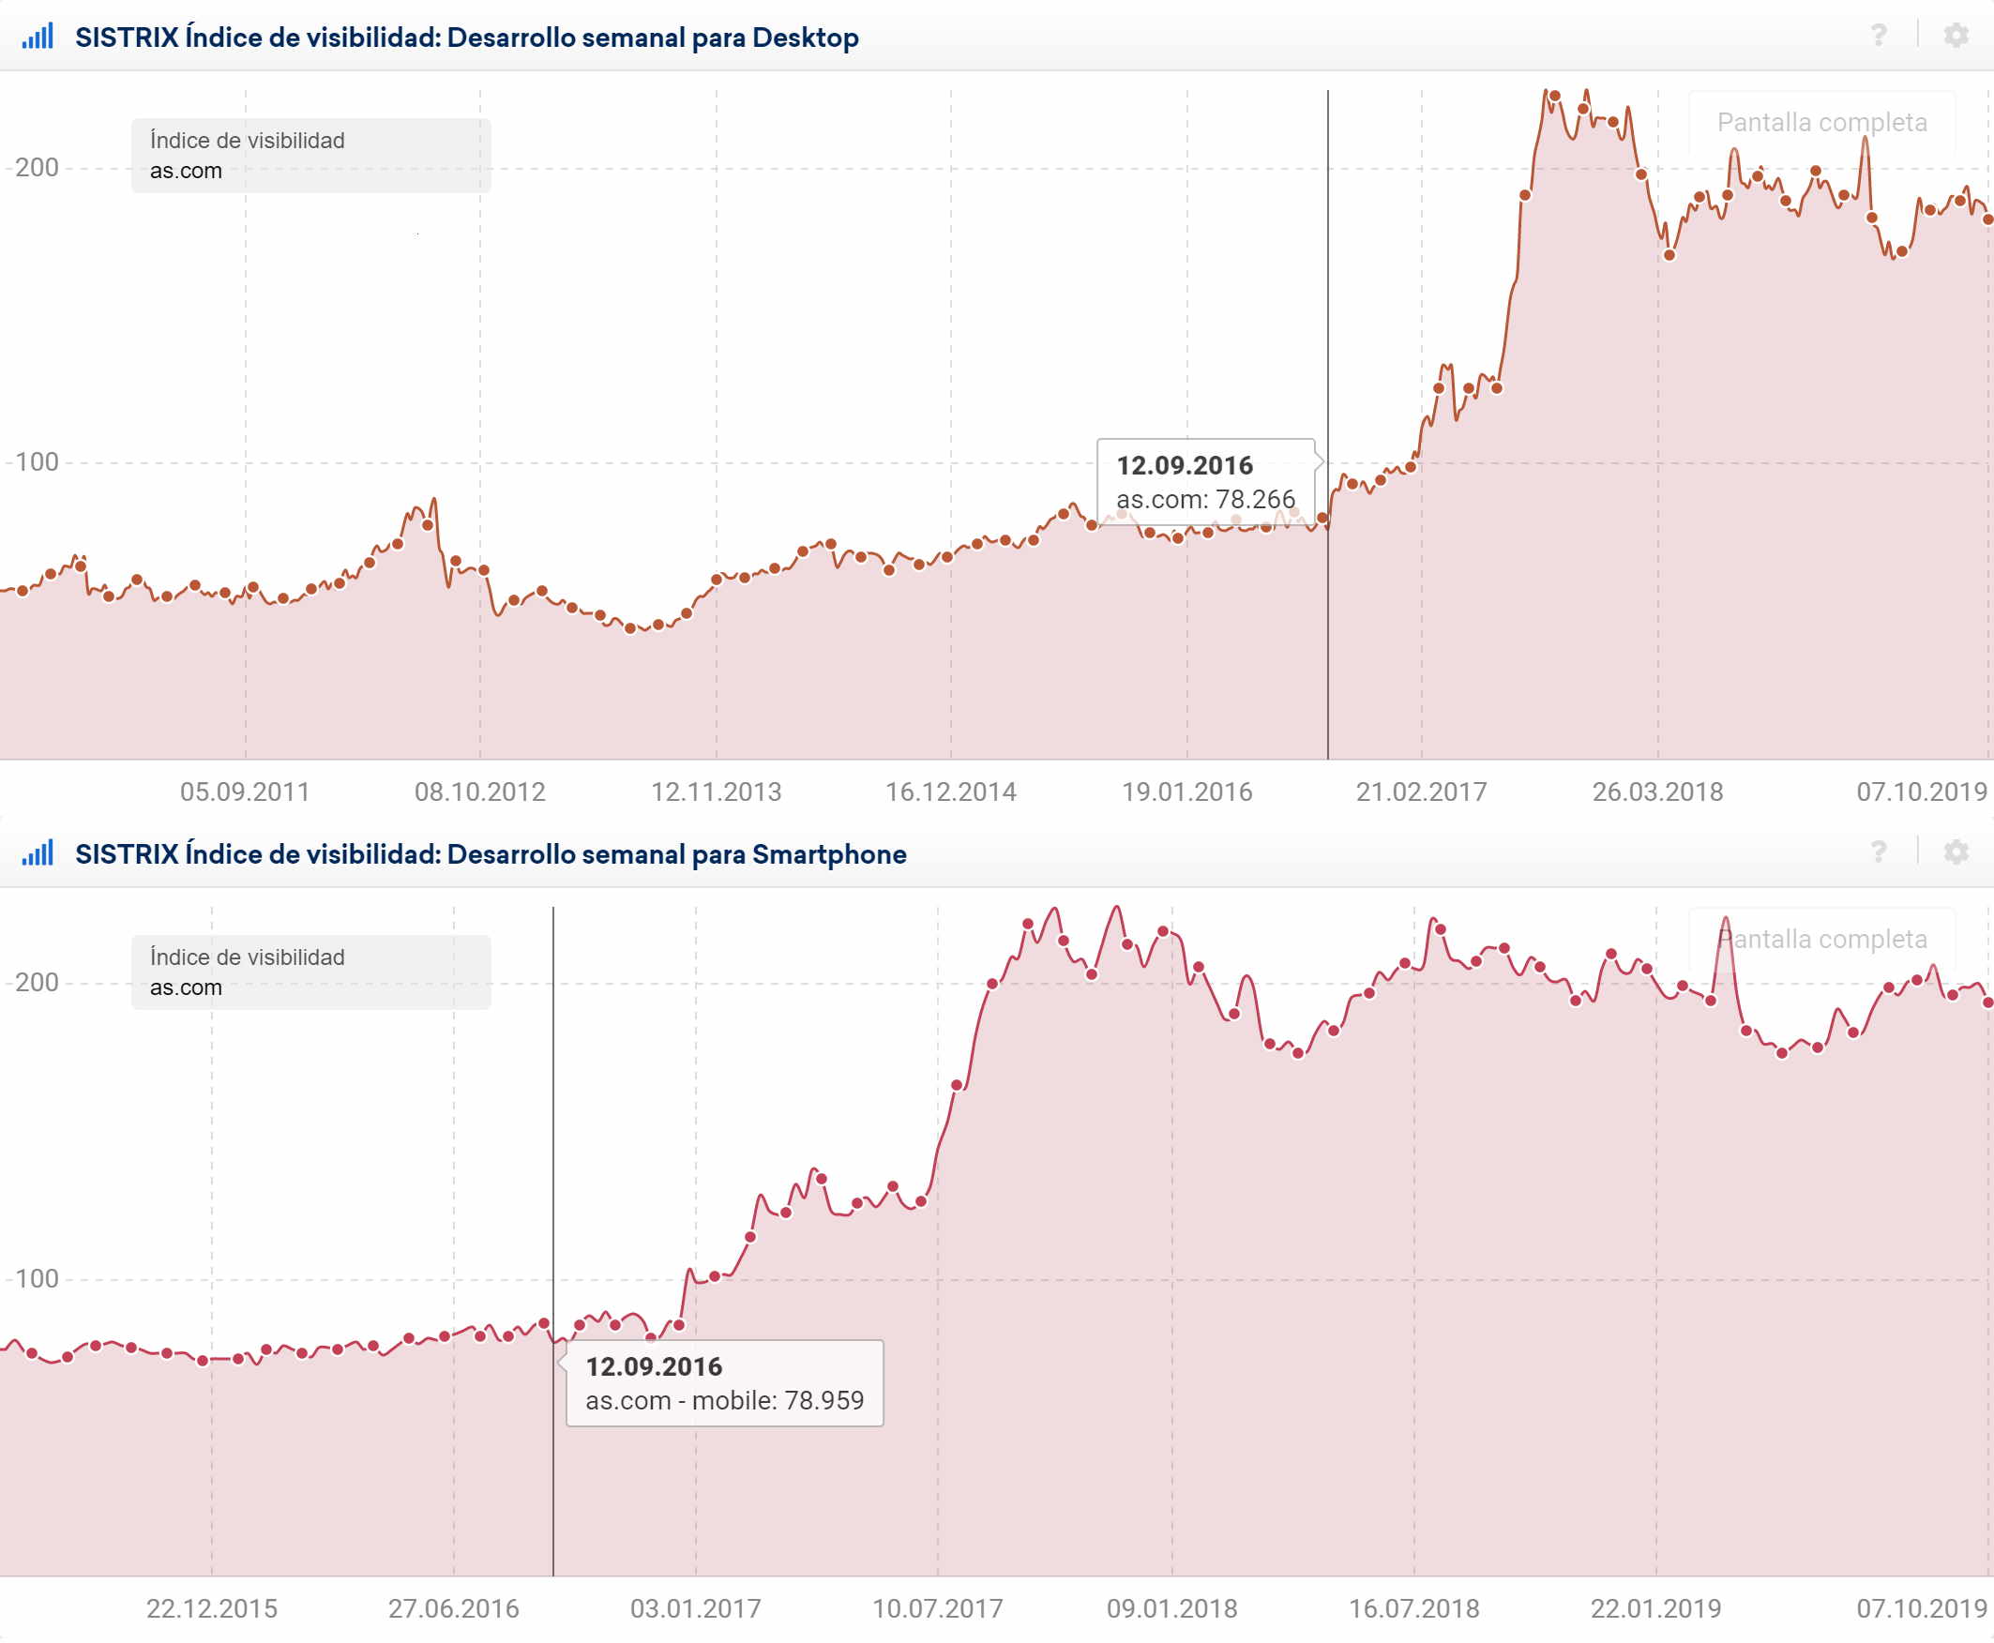Click the help question mark in Smartphone panel
Screen dimensions: 1994x1643
click(1879, 852)
